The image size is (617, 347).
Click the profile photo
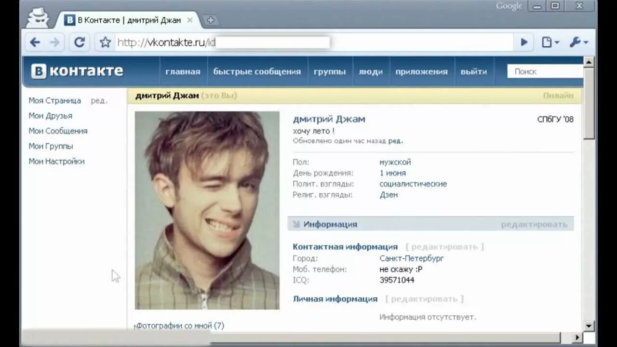pos(207,210)
